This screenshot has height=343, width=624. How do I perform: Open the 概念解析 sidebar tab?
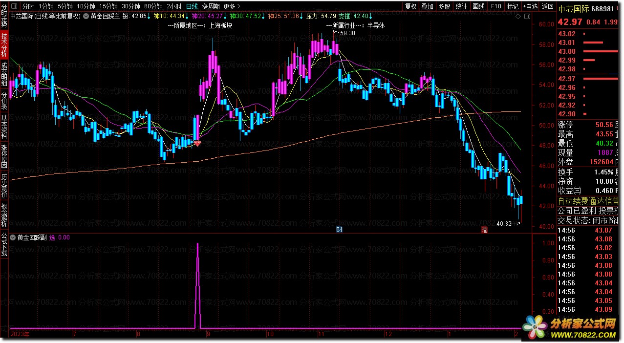coord(4,215)
